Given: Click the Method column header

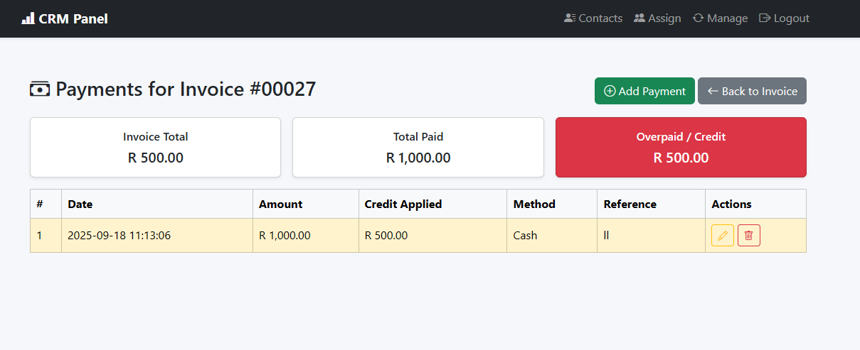Looking at the screenshot, I should coord(534,204).
